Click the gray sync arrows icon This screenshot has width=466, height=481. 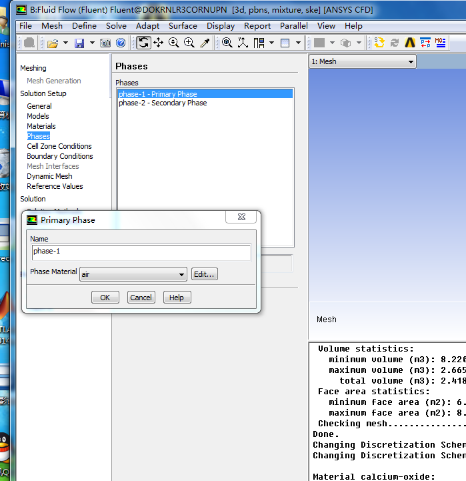pos(395,43)
